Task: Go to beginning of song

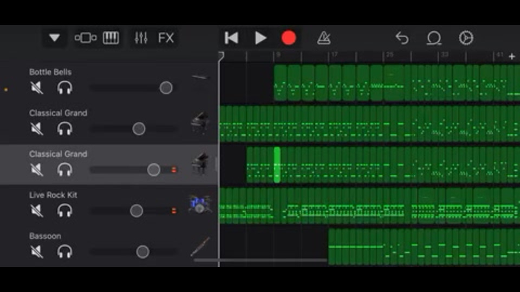Action: pyautogui.click(x=231, y=38)
